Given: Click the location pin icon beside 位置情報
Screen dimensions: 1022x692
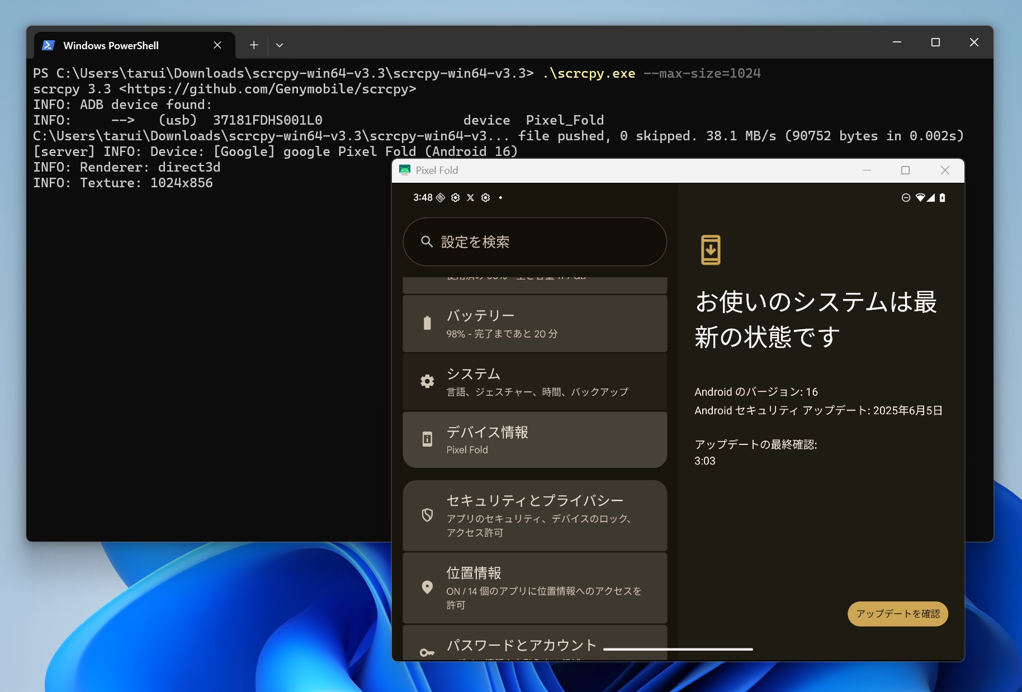Looking at the screenshot, I should (427, 587).
